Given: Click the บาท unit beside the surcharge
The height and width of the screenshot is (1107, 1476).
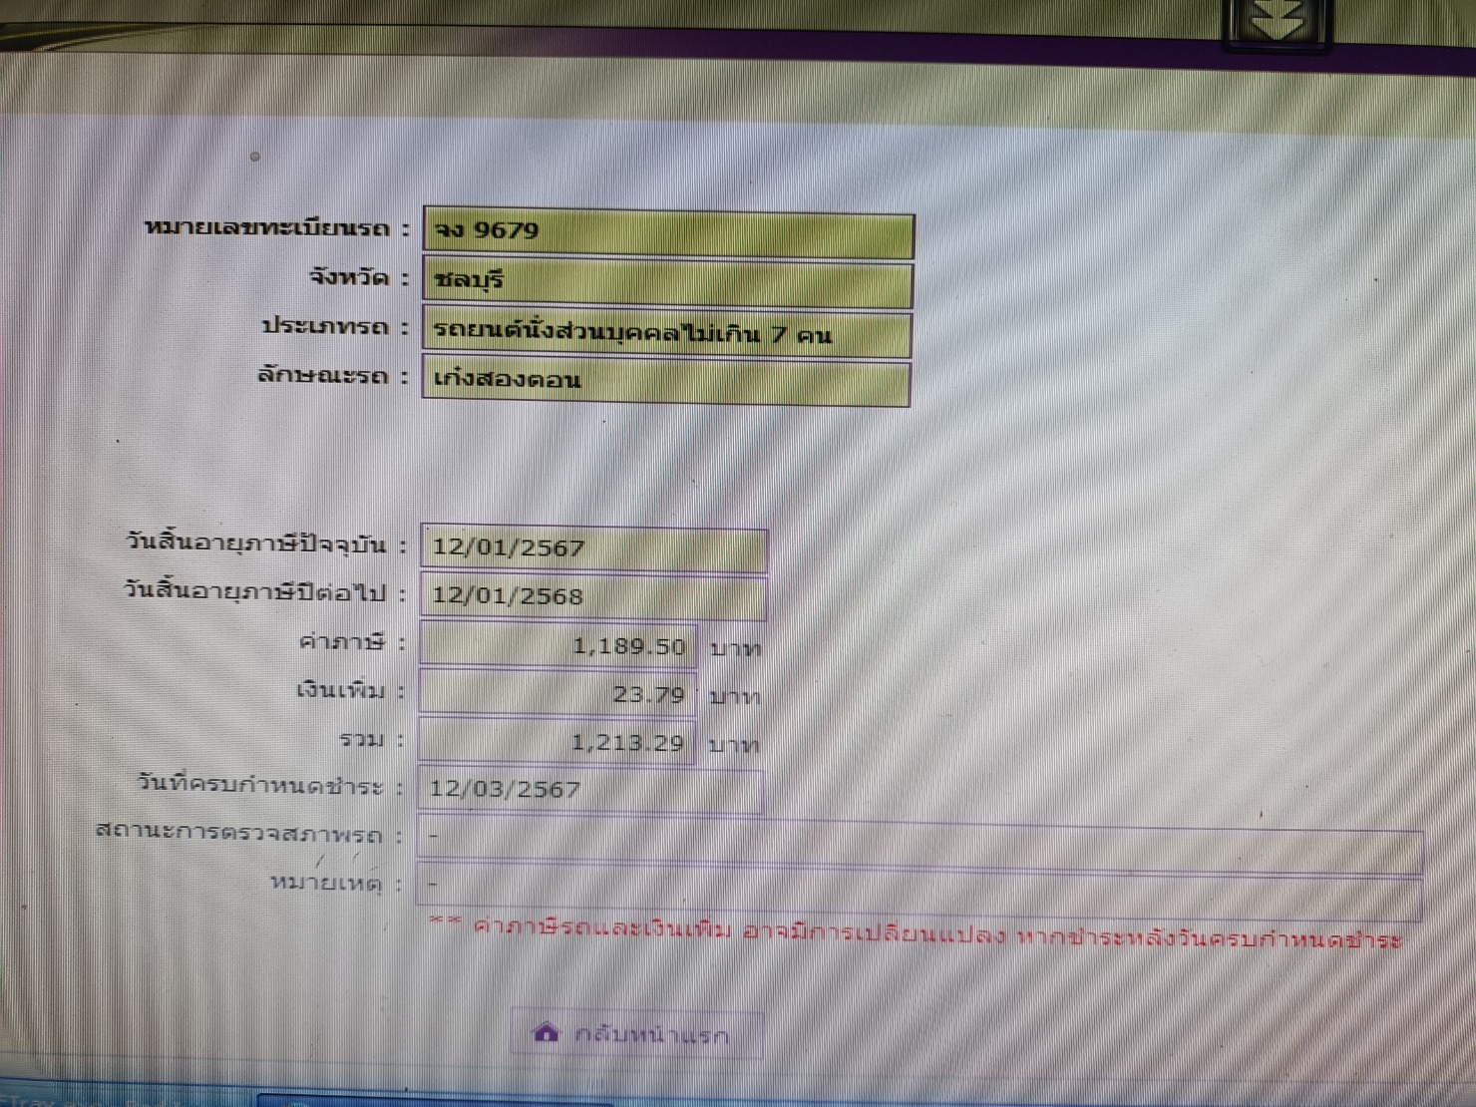Looking at the screenshot, I should click(x=734, y=697).
